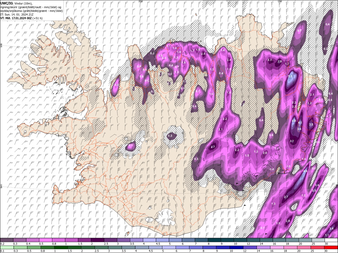Click the 1.6 precipitation value in the north

coord(184,63)
